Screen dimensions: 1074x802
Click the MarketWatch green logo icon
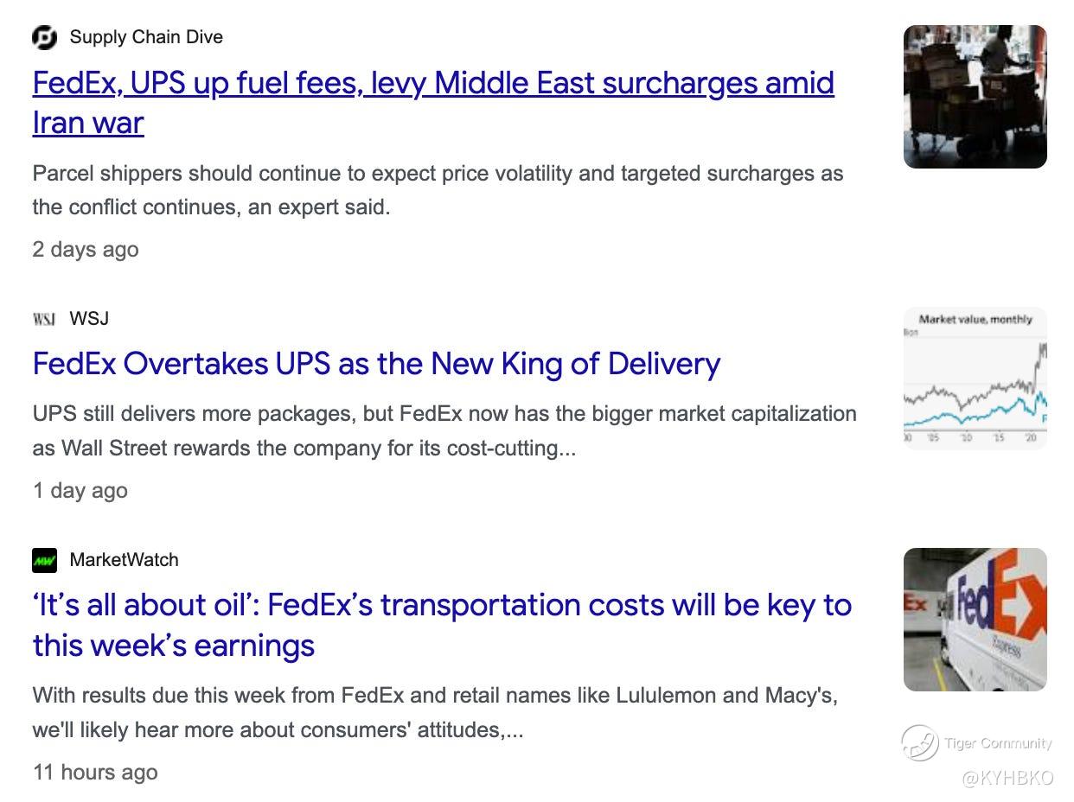click(x=44, y=560)
